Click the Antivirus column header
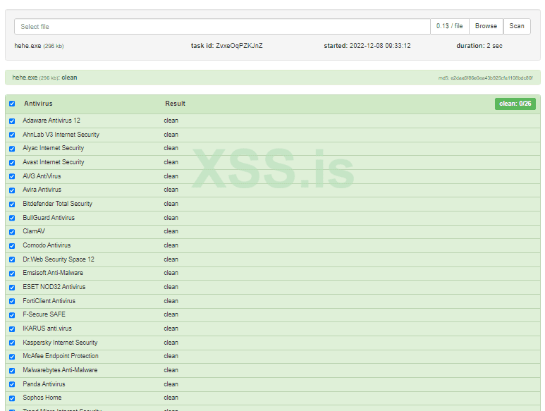 [38, 104]
